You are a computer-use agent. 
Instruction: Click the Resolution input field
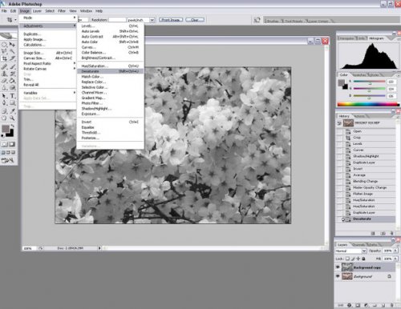tap(117, 20)
